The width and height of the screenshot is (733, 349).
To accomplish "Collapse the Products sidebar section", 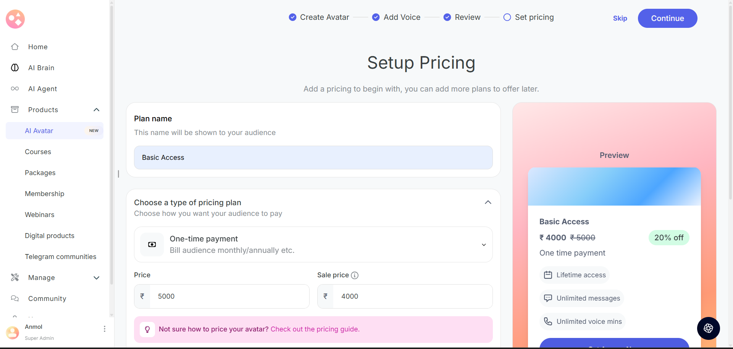I will click(97, 110).
